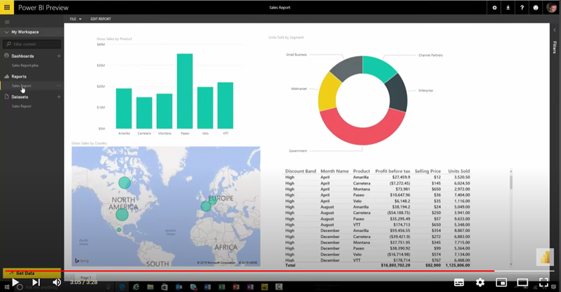Open Sales Report.pbix dashboard
This screenshot has height=292, width=561.
(x=25, y=65)
